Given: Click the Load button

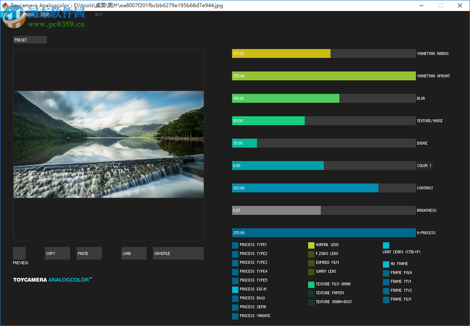Looking at the screenshot, I should click(x=134, y=253).
